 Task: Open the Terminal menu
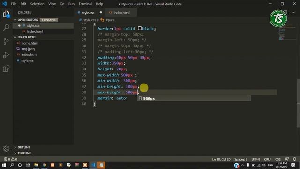point(85,4)
